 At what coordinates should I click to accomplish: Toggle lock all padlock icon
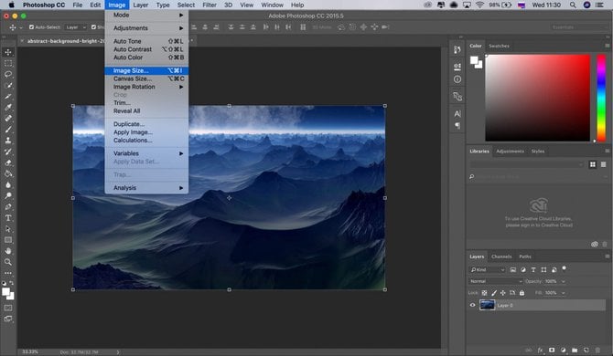pyautogui.click(x=522, y=293)
